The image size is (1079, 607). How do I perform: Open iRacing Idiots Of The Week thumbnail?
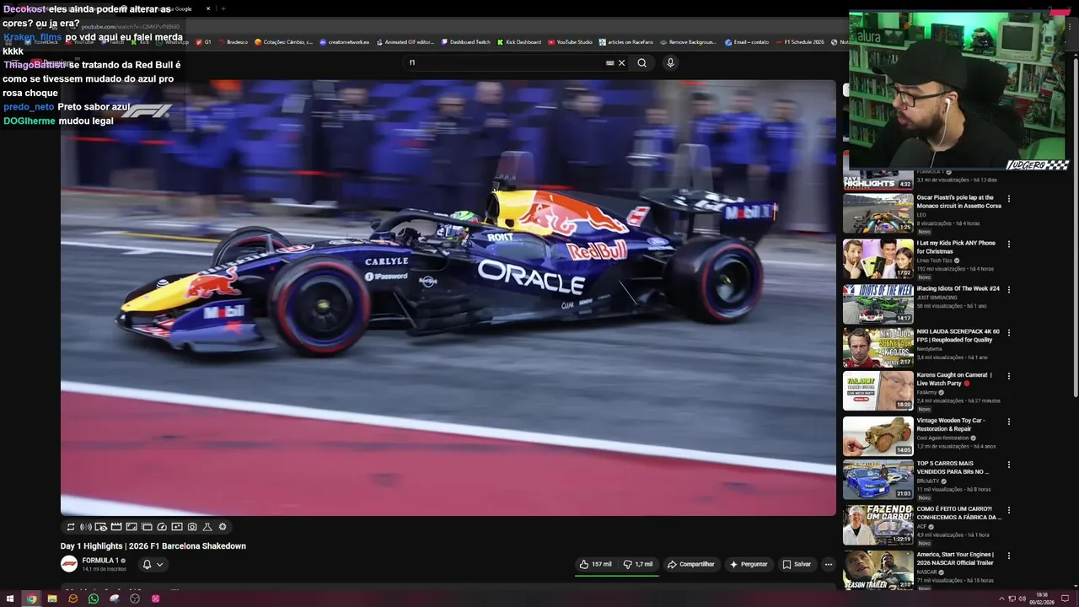coord(878,303)
